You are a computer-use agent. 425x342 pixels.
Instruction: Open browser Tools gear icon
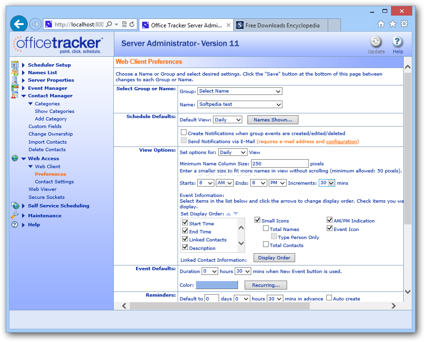pyautogui.click(x=404, y=24)
